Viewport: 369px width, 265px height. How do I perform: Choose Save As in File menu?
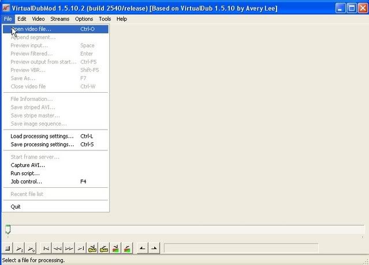click(x=56, y=78)
